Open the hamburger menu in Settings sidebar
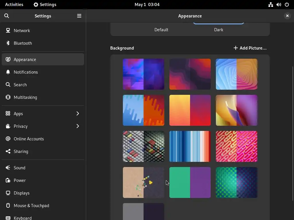Screen dimensions: 294x220 click(79, 16)
